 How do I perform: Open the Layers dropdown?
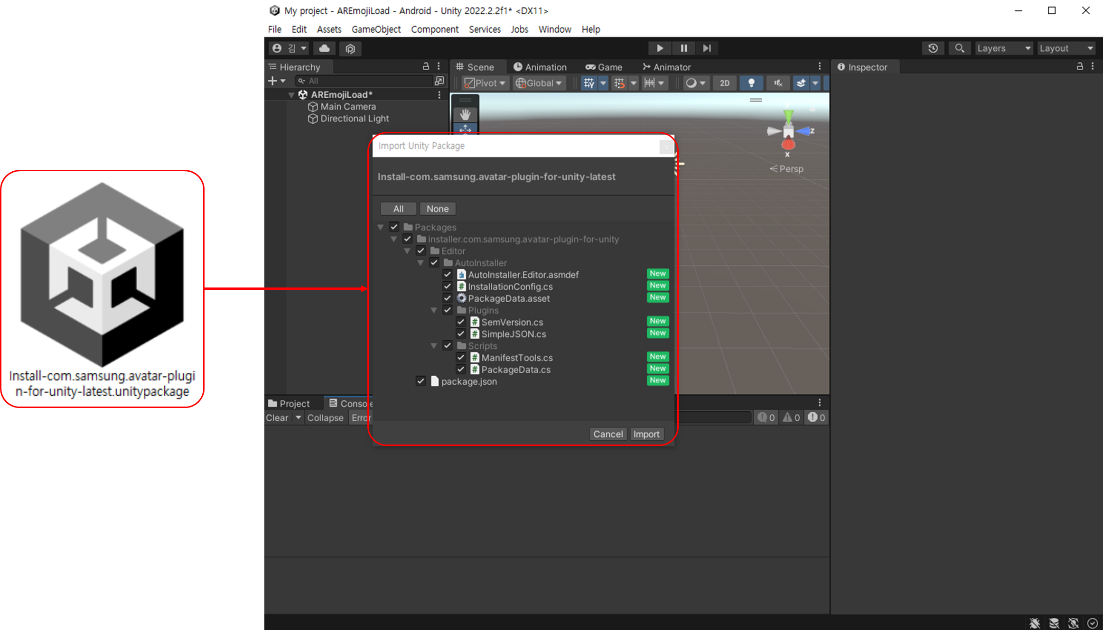click(1004, 48)
